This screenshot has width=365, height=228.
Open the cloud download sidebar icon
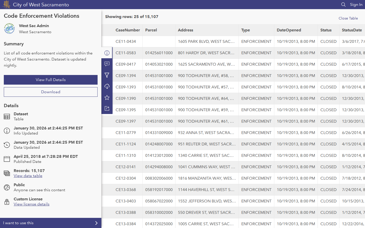[x=107, y=86]
